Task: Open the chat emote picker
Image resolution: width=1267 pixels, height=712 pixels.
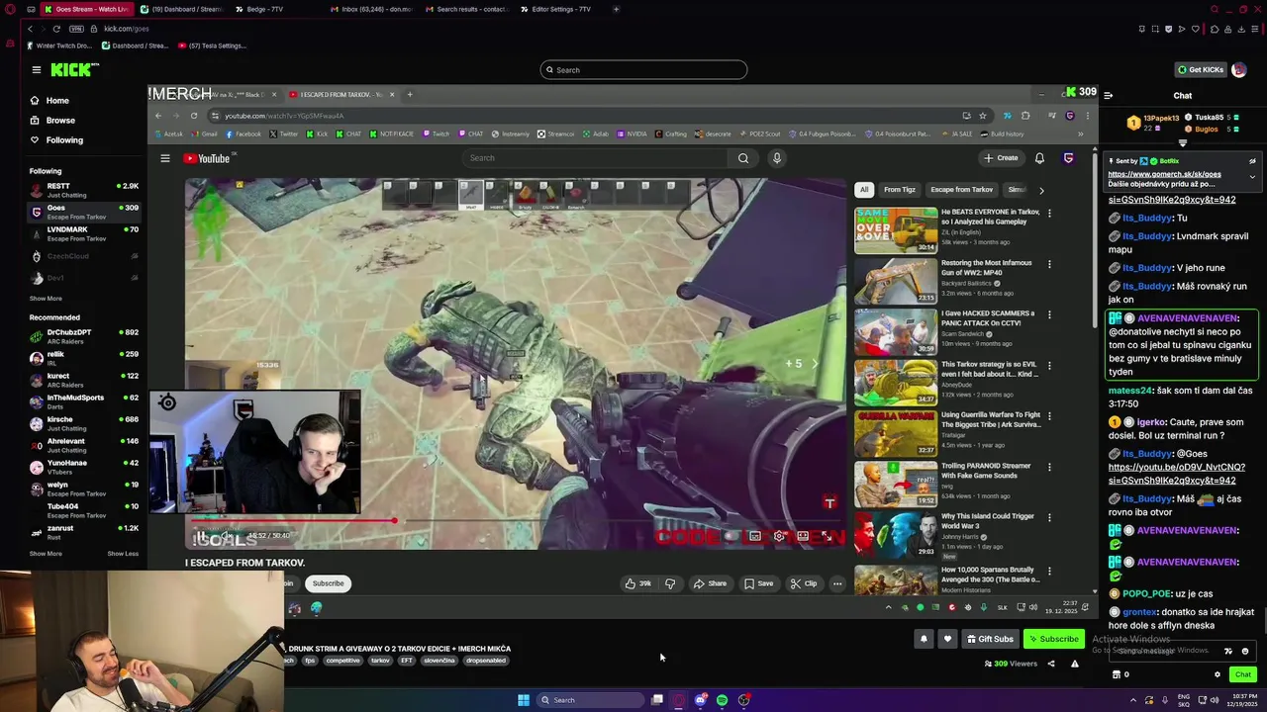Action: click(1245, 651)
